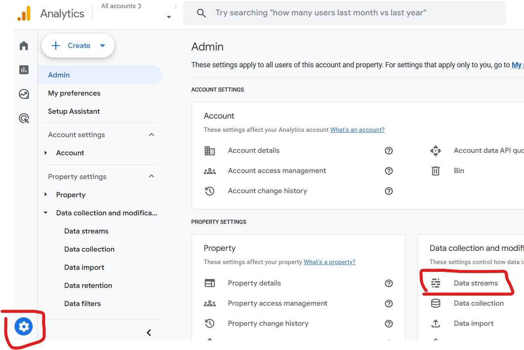Click the Create button
The height and width of the screenshot is (350, 524).
78,46
